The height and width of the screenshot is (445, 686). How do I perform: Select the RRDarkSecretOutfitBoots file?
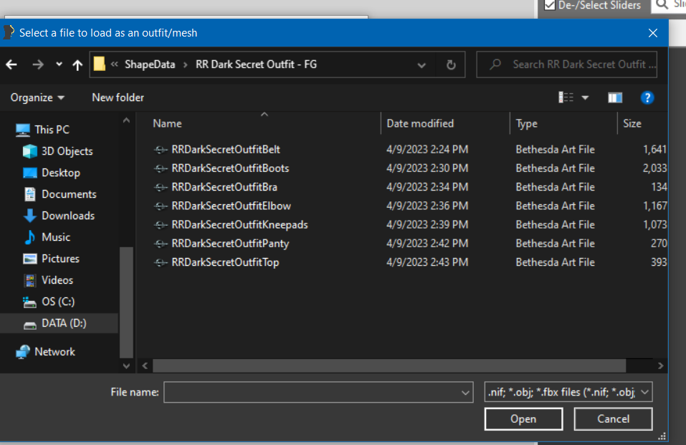(x=230, y=168)
